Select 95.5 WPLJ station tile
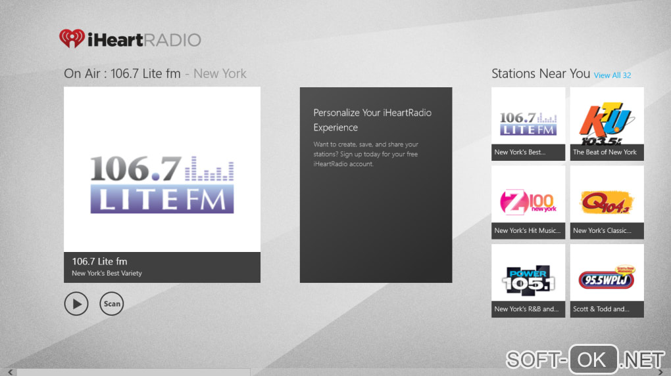Image resolution: width=671 pixels, height=376 pixels. coord(607,281)
